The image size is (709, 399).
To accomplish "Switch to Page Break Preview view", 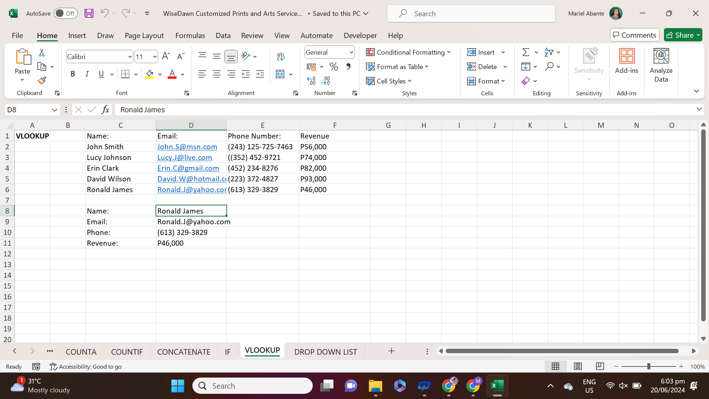I will pos(600,366).
